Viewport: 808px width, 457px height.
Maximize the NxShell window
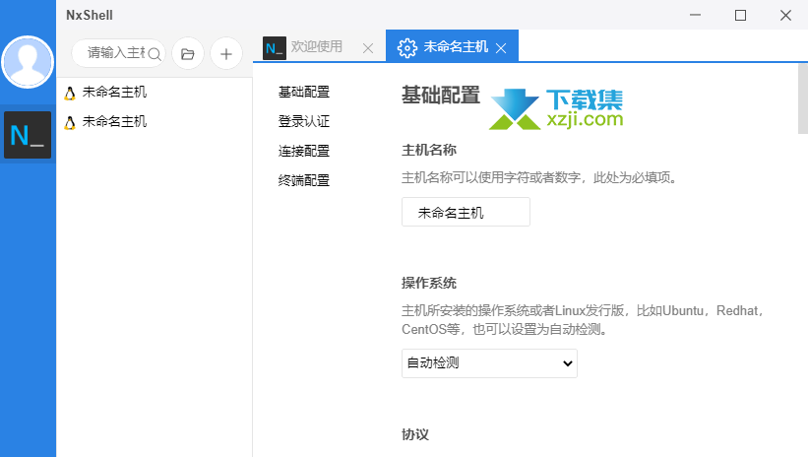[740, 15]
